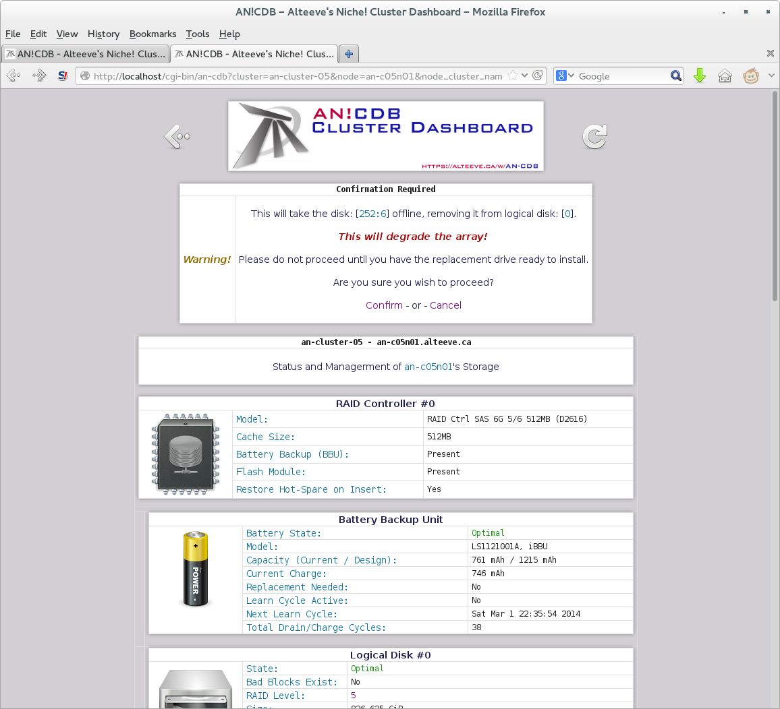Click the dashboard refresh icon
780x709 pixels.
[x=594, y=137]
